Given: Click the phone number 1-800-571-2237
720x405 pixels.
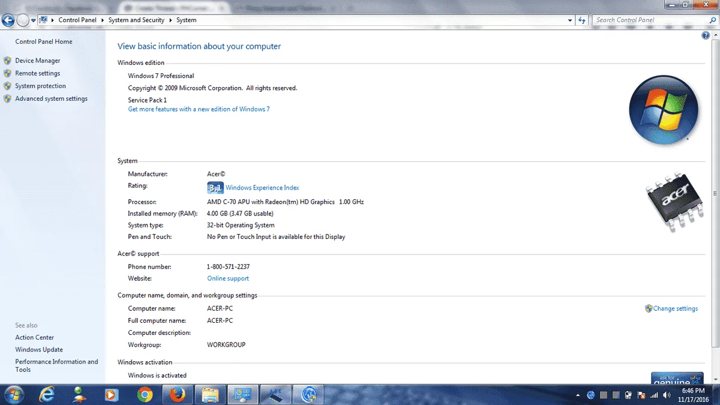Looking at the screenshot, I should tap(228, 266).
